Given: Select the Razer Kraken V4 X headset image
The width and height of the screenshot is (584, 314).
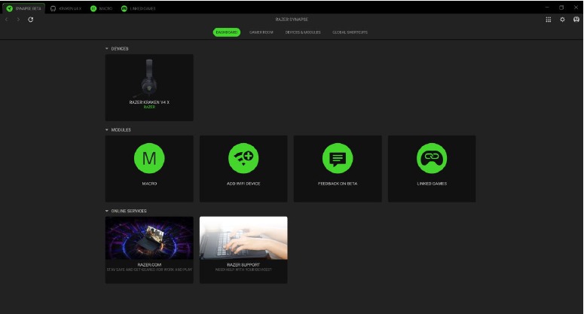Looking at the screenshot, I should pos(149,78).
